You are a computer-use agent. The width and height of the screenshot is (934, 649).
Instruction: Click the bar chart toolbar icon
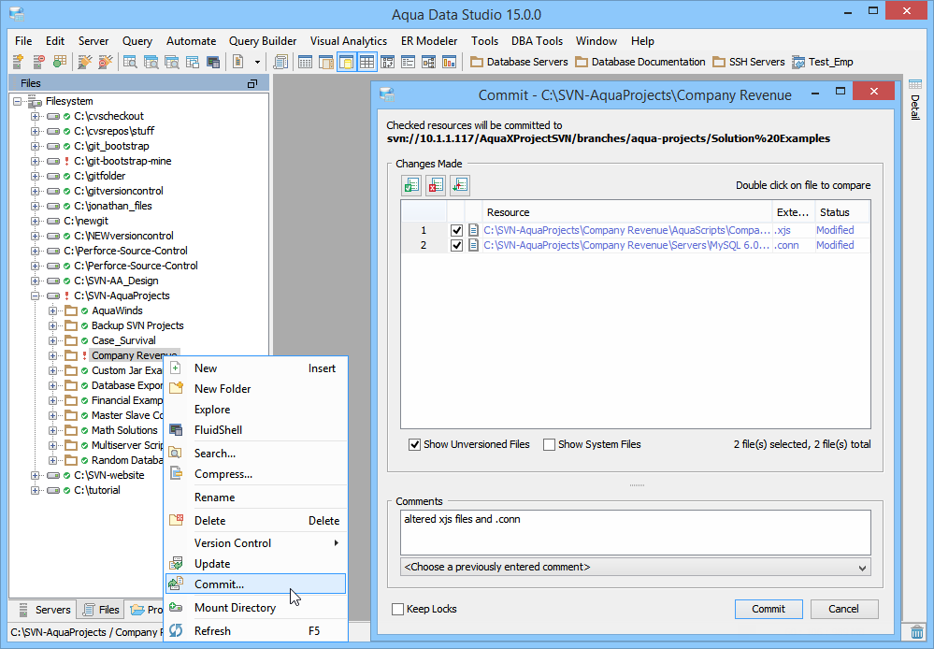pyautogui.click(x=449, y=62)
